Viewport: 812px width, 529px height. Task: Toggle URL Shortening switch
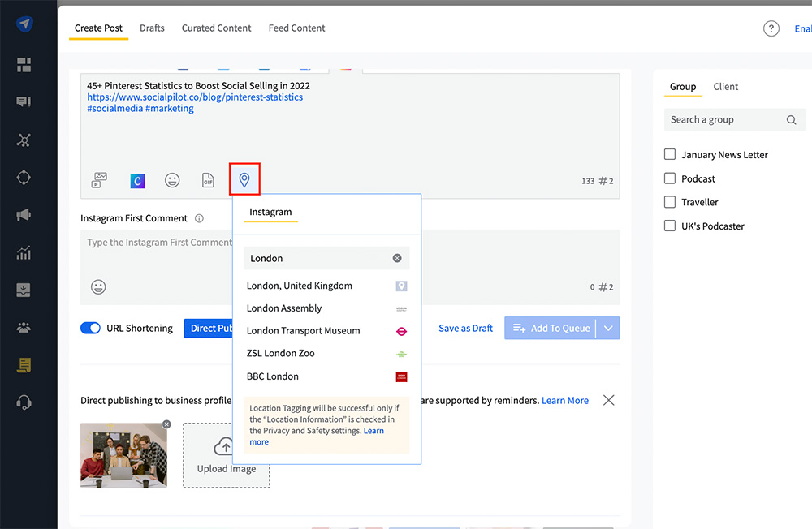pyautogui.click(x=91, y=328)
